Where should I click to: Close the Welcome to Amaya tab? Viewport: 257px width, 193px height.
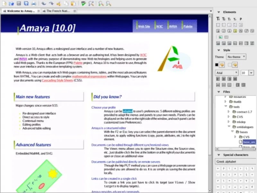(x=38, y=11)
